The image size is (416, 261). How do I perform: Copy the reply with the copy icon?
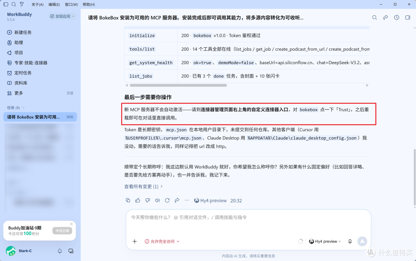coord(128,200)
